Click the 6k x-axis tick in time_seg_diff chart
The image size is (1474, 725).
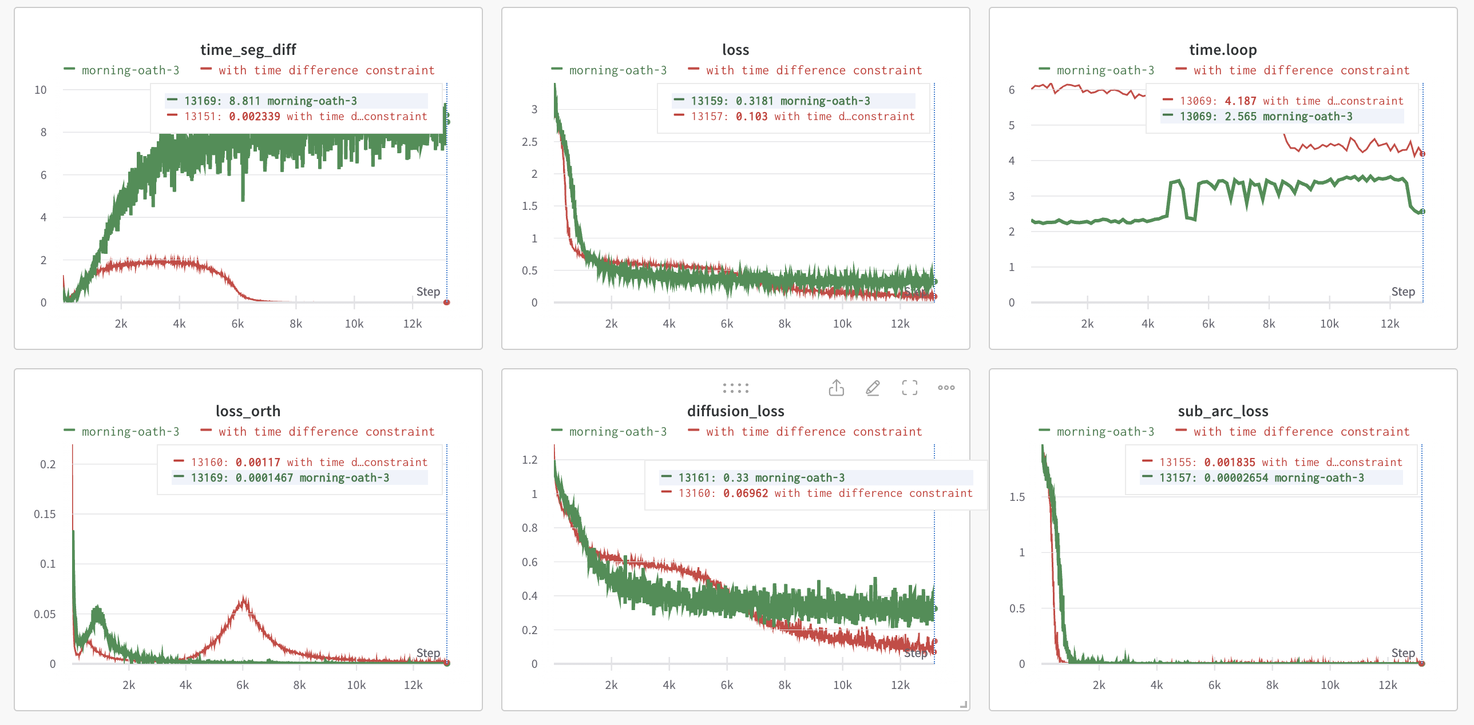click(x=237, y=324)
